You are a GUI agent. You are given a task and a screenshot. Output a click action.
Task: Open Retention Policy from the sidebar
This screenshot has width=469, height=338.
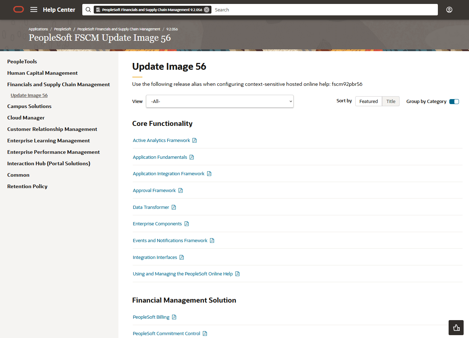tap(27, 186)
